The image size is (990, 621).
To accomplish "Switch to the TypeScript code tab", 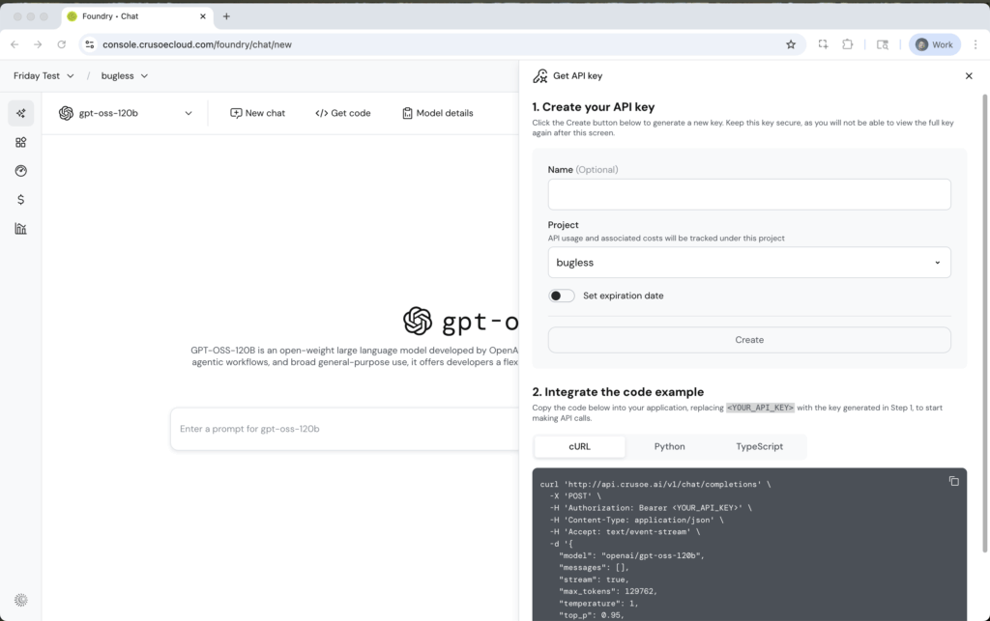I will click(759, 446).
